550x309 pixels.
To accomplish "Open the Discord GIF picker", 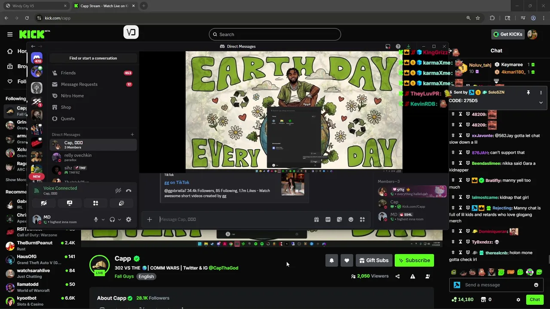I will click(328, 219).
